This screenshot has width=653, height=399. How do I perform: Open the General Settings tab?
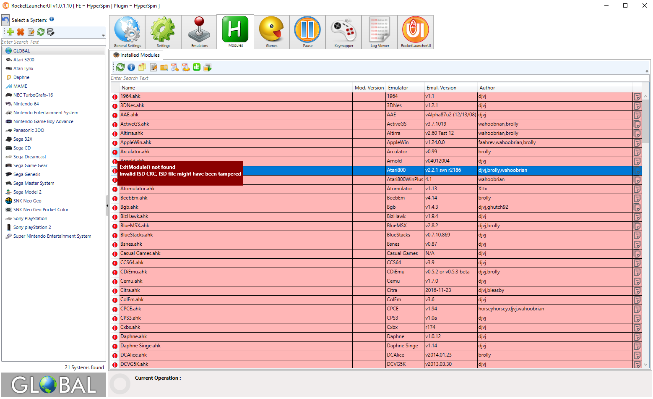pos(127,32)
